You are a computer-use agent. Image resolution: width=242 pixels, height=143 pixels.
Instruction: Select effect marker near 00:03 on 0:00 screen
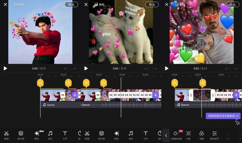click(x=68, y=83)
